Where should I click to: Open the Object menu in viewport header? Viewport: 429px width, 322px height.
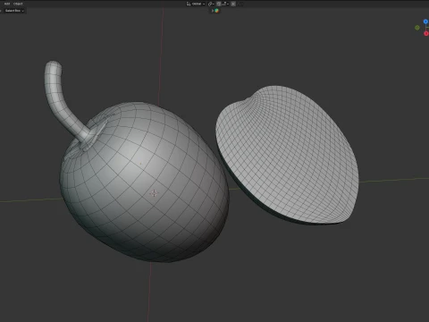click(x=18, y=4)
